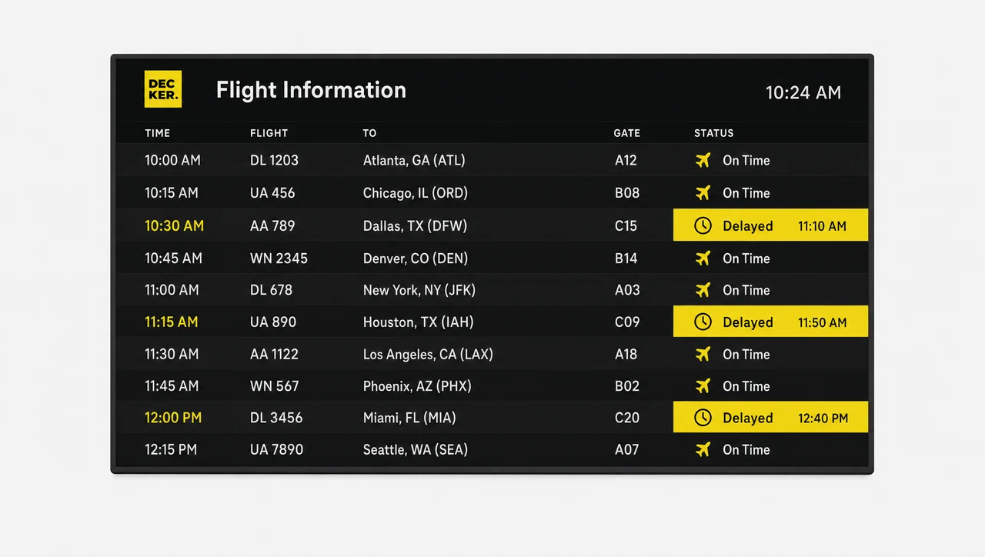Click gate C09
Screen dimensions: 985x557
point(627,322)
